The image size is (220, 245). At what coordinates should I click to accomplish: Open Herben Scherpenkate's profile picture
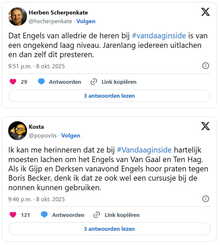[17, 17]
